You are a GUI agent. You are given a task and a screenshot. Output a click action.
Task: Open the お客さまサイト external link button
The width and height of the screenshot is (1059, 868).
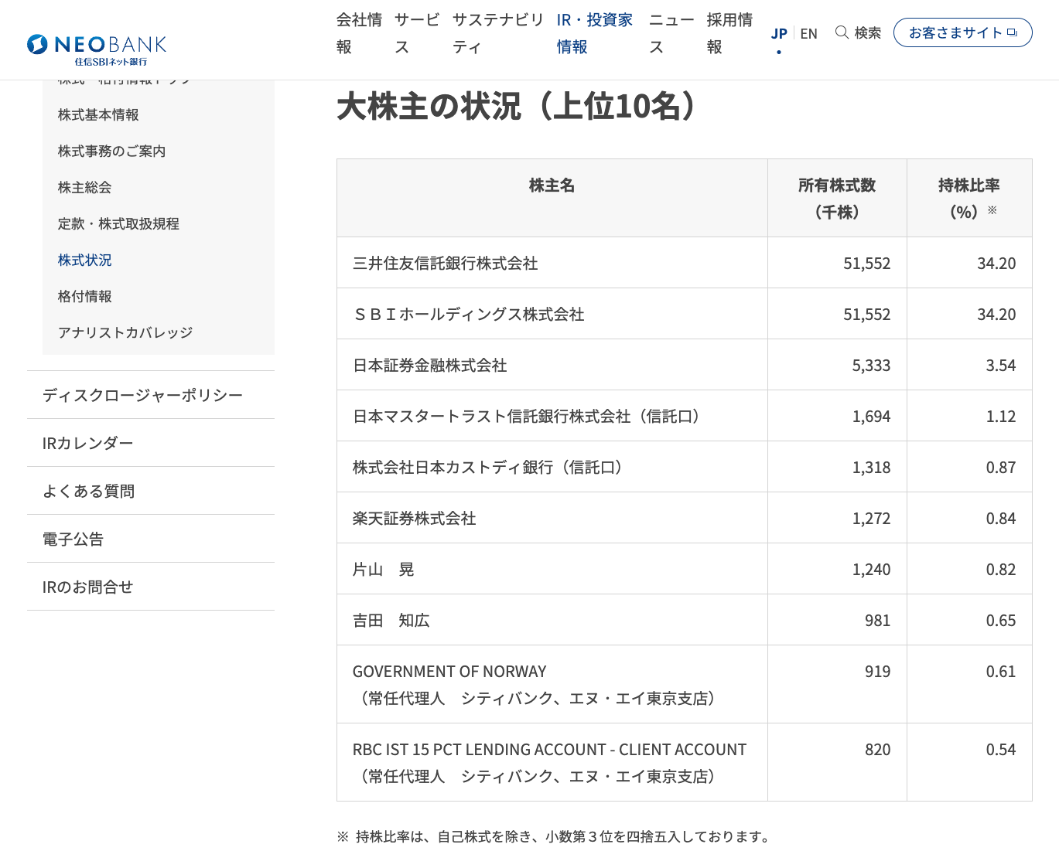coord(962,32)
